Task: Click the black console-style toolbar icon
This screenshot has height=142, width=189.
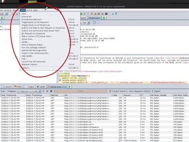Action: (x=106, y=14)
